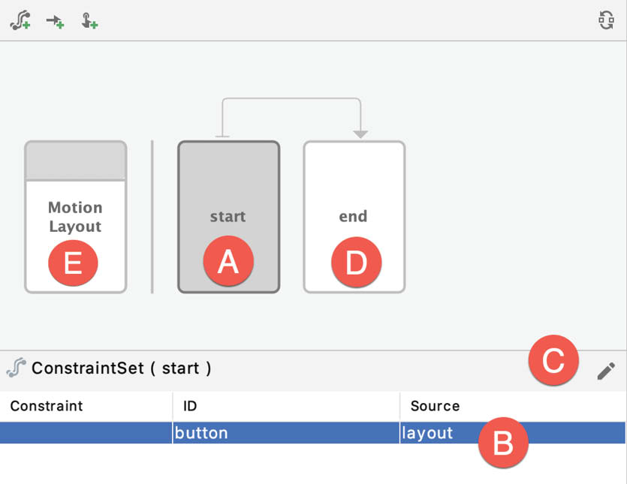Select the end ConstraintSet box
627x484 pixels.
354,217
